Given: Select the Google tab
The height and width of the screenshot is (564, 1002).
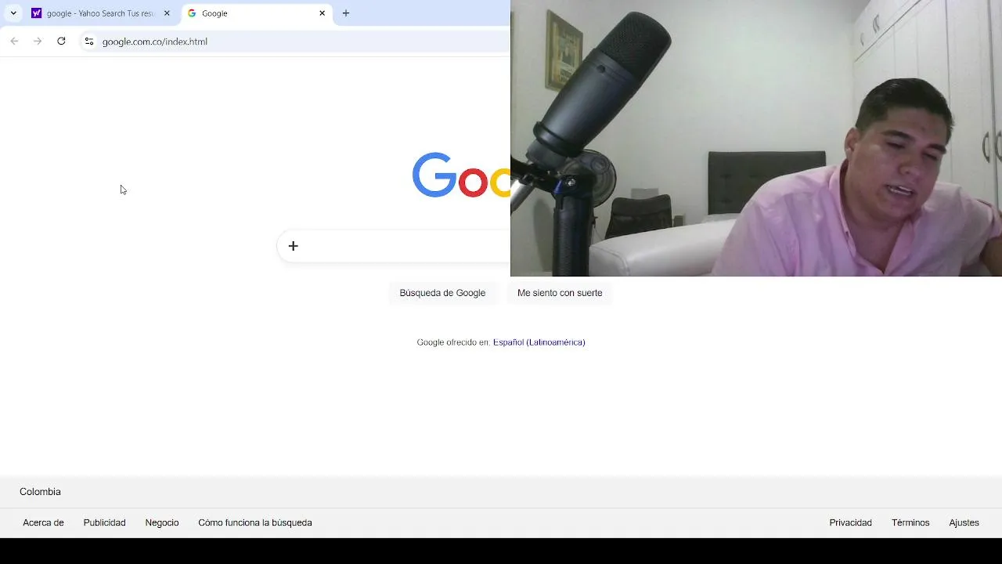Looking at the screenshot, I should pyautogui.click(x=257, y=13).
